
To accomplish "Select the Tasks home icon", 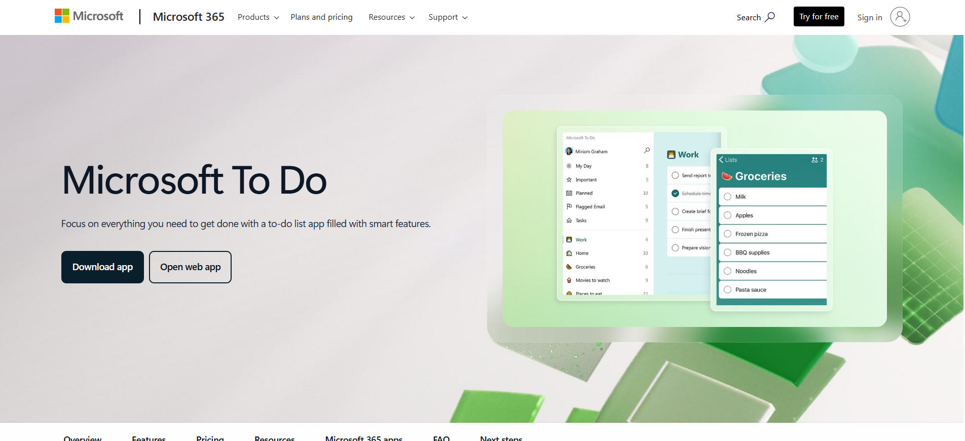I will click(x=569, y=220).
